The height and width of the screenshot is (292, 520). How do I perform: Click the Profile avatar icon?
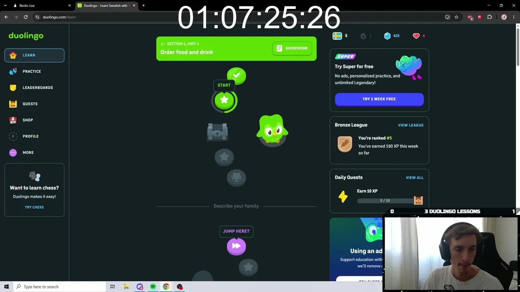pyautogui.click(x=13, y=136)
